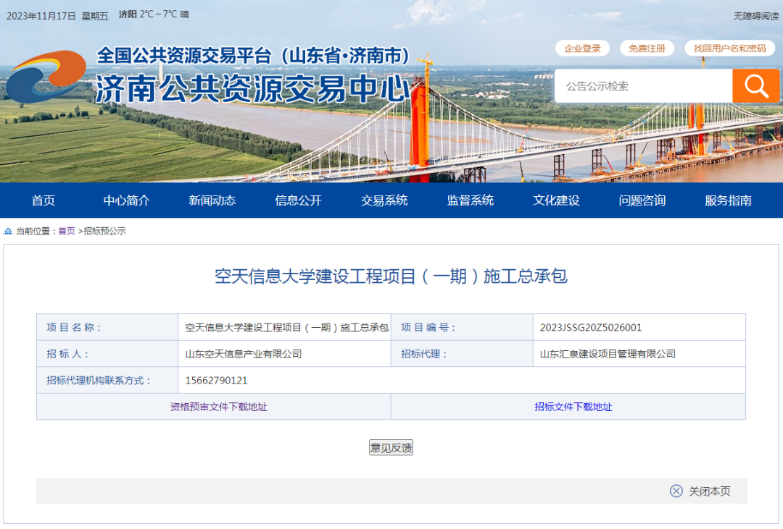The image size is (783, 529).
Task: Click the 济阳 weather text
Action: (x=128, y=14)
